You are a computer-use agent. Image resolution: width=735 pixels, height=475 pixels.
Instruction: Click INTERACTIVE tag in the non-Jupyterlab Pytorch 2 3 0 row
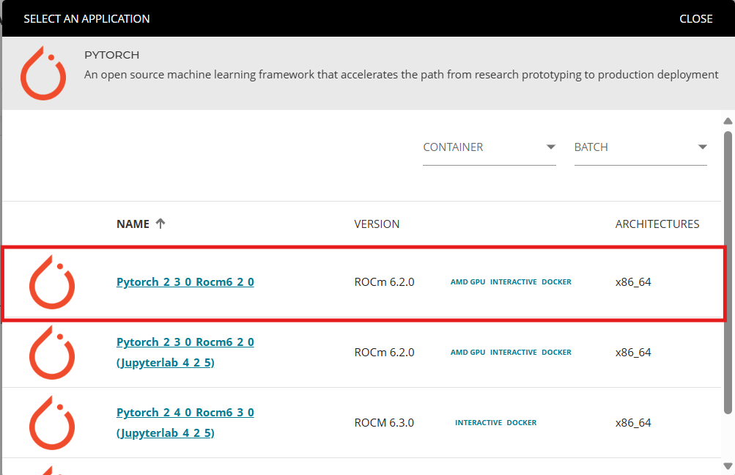[x=513, y=281]
